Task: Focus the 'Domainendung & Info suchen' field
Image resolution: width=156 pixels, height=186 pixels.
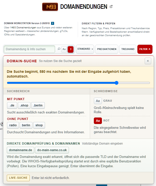Action: [29, 49]
